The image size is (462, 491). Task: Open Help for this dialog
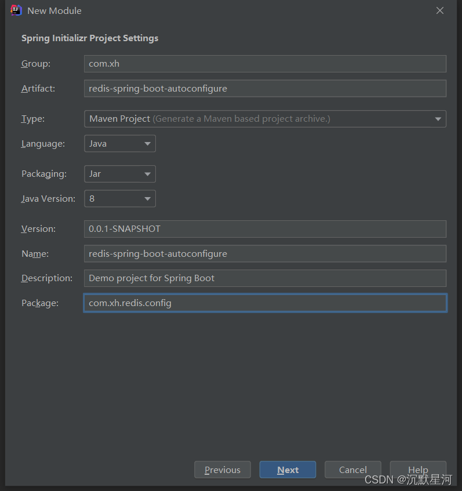pyautogui.click(x=418, y=470)
